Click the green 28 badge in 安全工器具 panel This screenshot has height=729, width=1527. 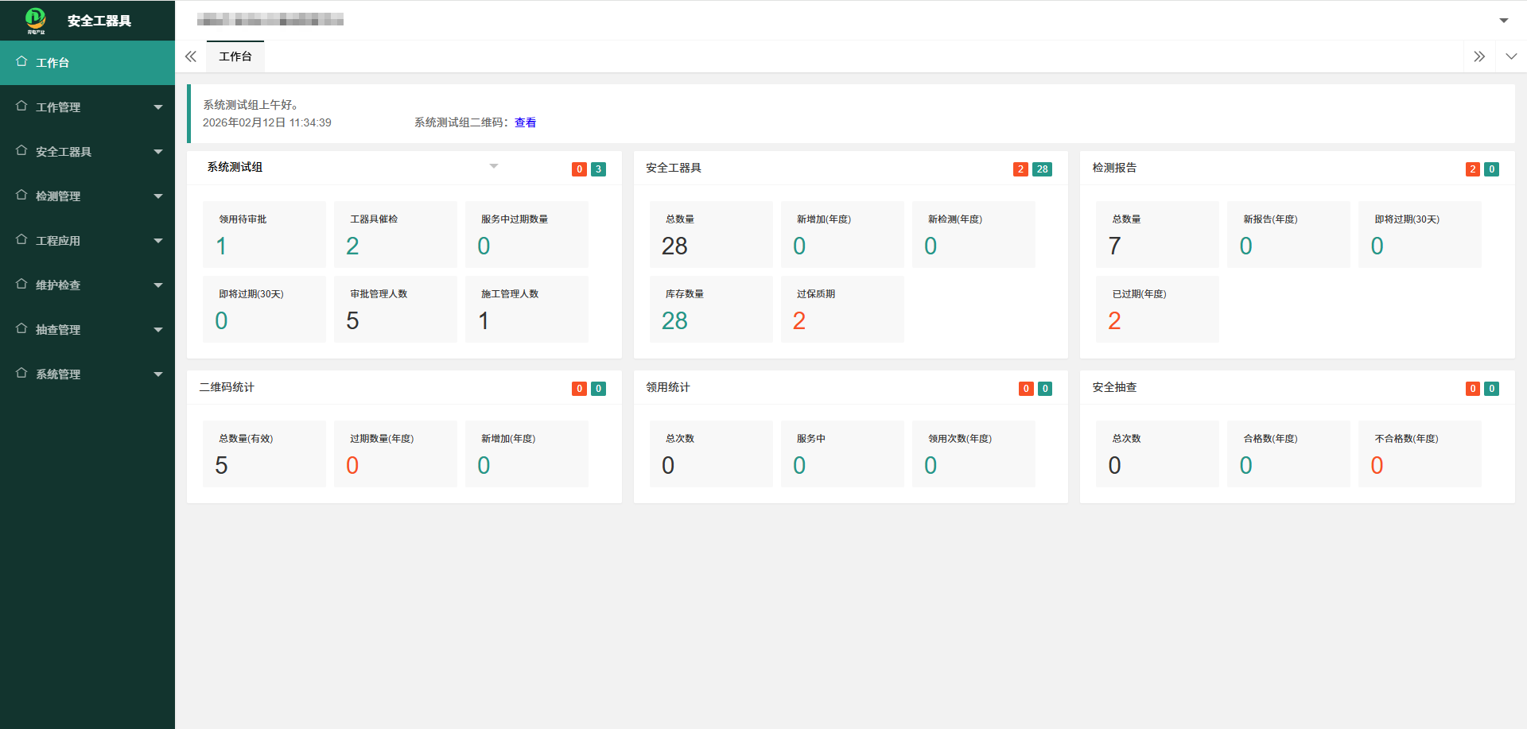1042,169
